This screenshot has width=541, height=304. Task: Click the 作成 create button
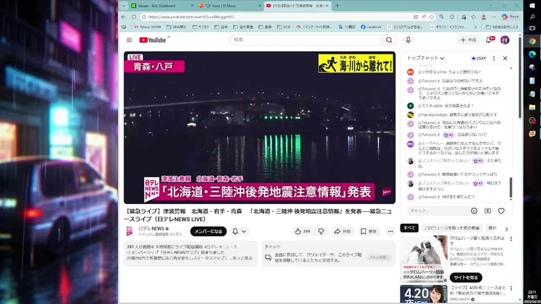coord(468,40)
